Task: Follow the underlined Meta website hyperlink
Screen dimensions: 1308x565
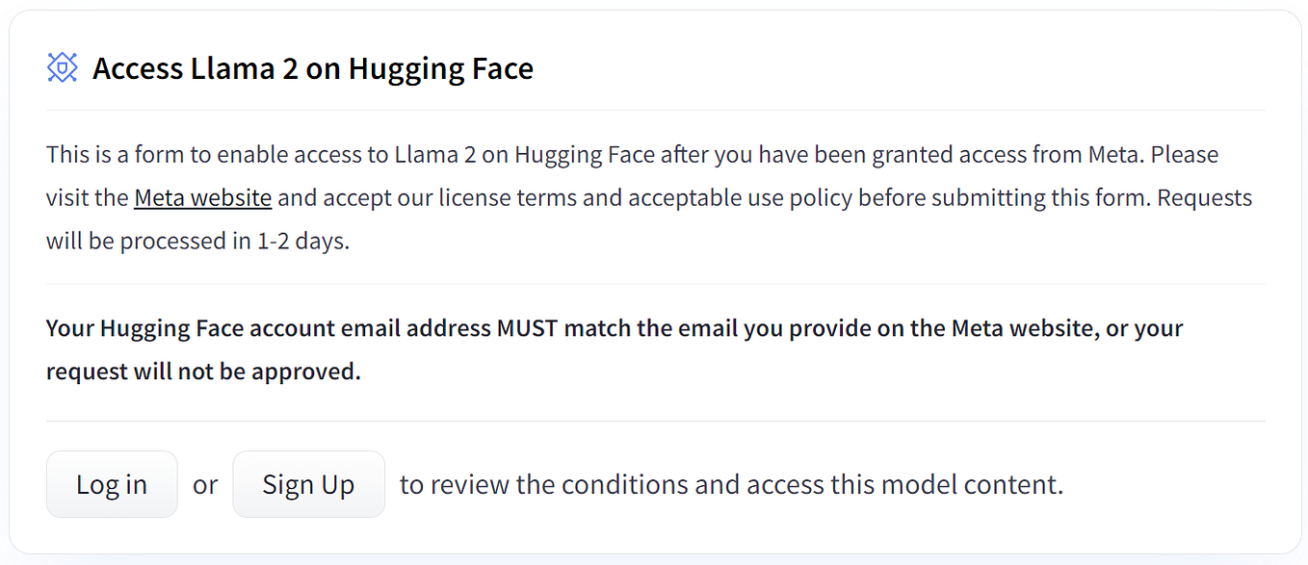Action: 202,197
